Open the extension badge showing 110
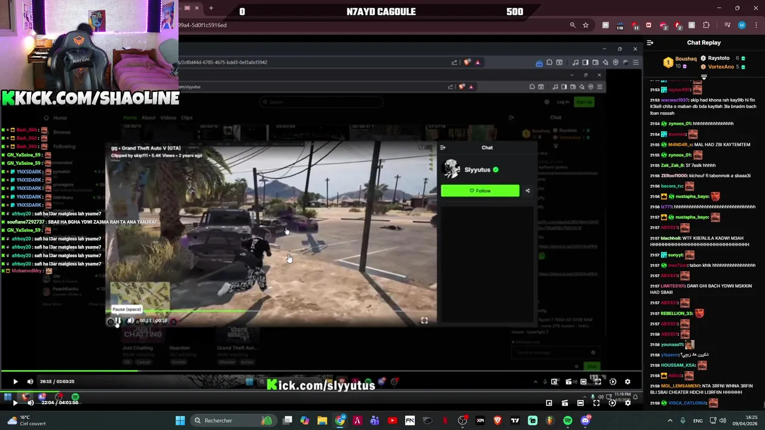 point(620,26)
